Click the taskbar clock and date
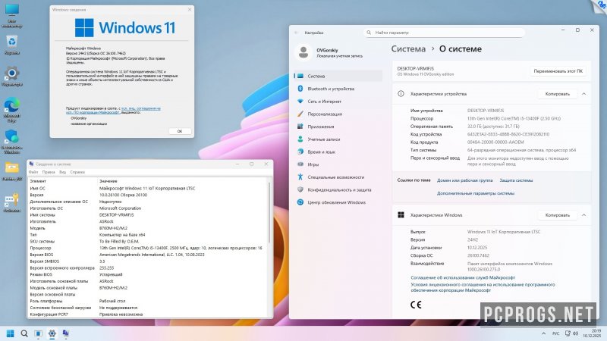 tap(593, 333)
